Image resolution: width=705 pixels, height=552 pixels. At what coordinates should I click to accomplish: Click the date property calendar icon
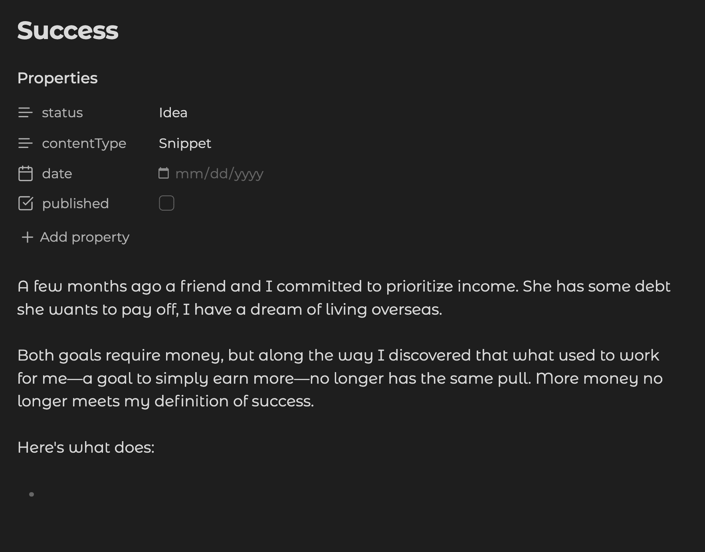tap(25, 173)
